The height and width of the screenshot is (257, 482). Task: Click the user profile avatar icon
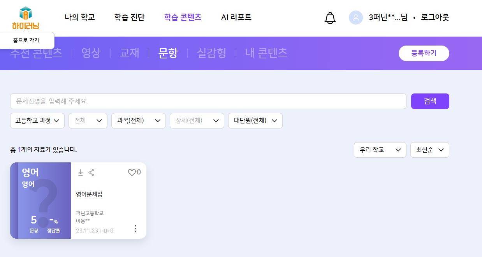[355, 18]
